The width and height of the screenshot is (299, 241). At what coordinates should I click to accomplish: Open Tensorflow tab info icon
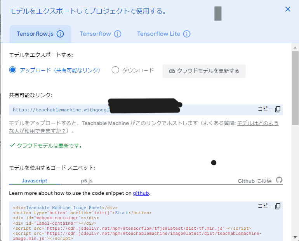(118, 34)
